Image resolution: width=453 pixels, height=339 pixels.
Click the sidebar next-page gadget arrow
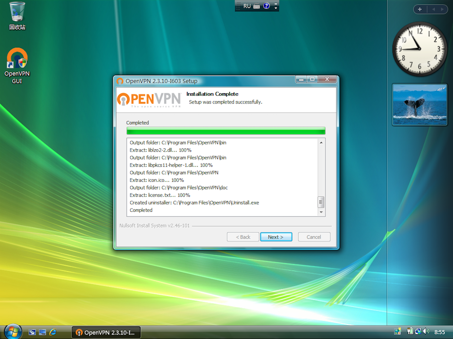point(442,9)
